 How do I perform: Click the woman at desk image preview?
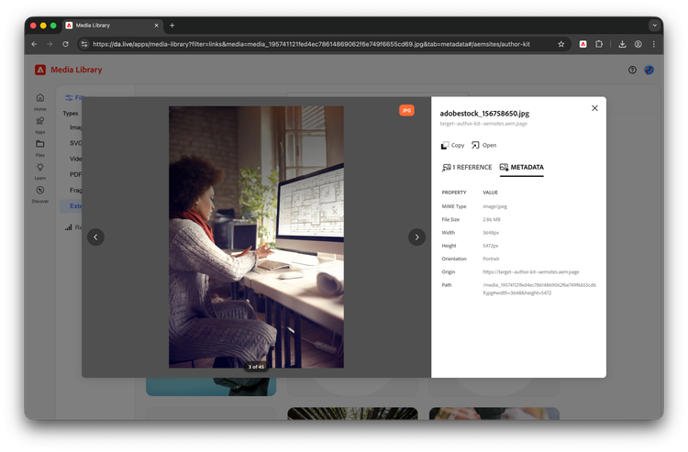point(256,237)
